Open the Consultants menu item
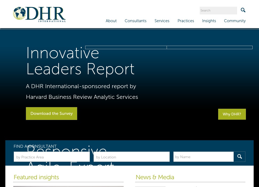Viewport: 259px width, 187px height. (x=135, y=21)
